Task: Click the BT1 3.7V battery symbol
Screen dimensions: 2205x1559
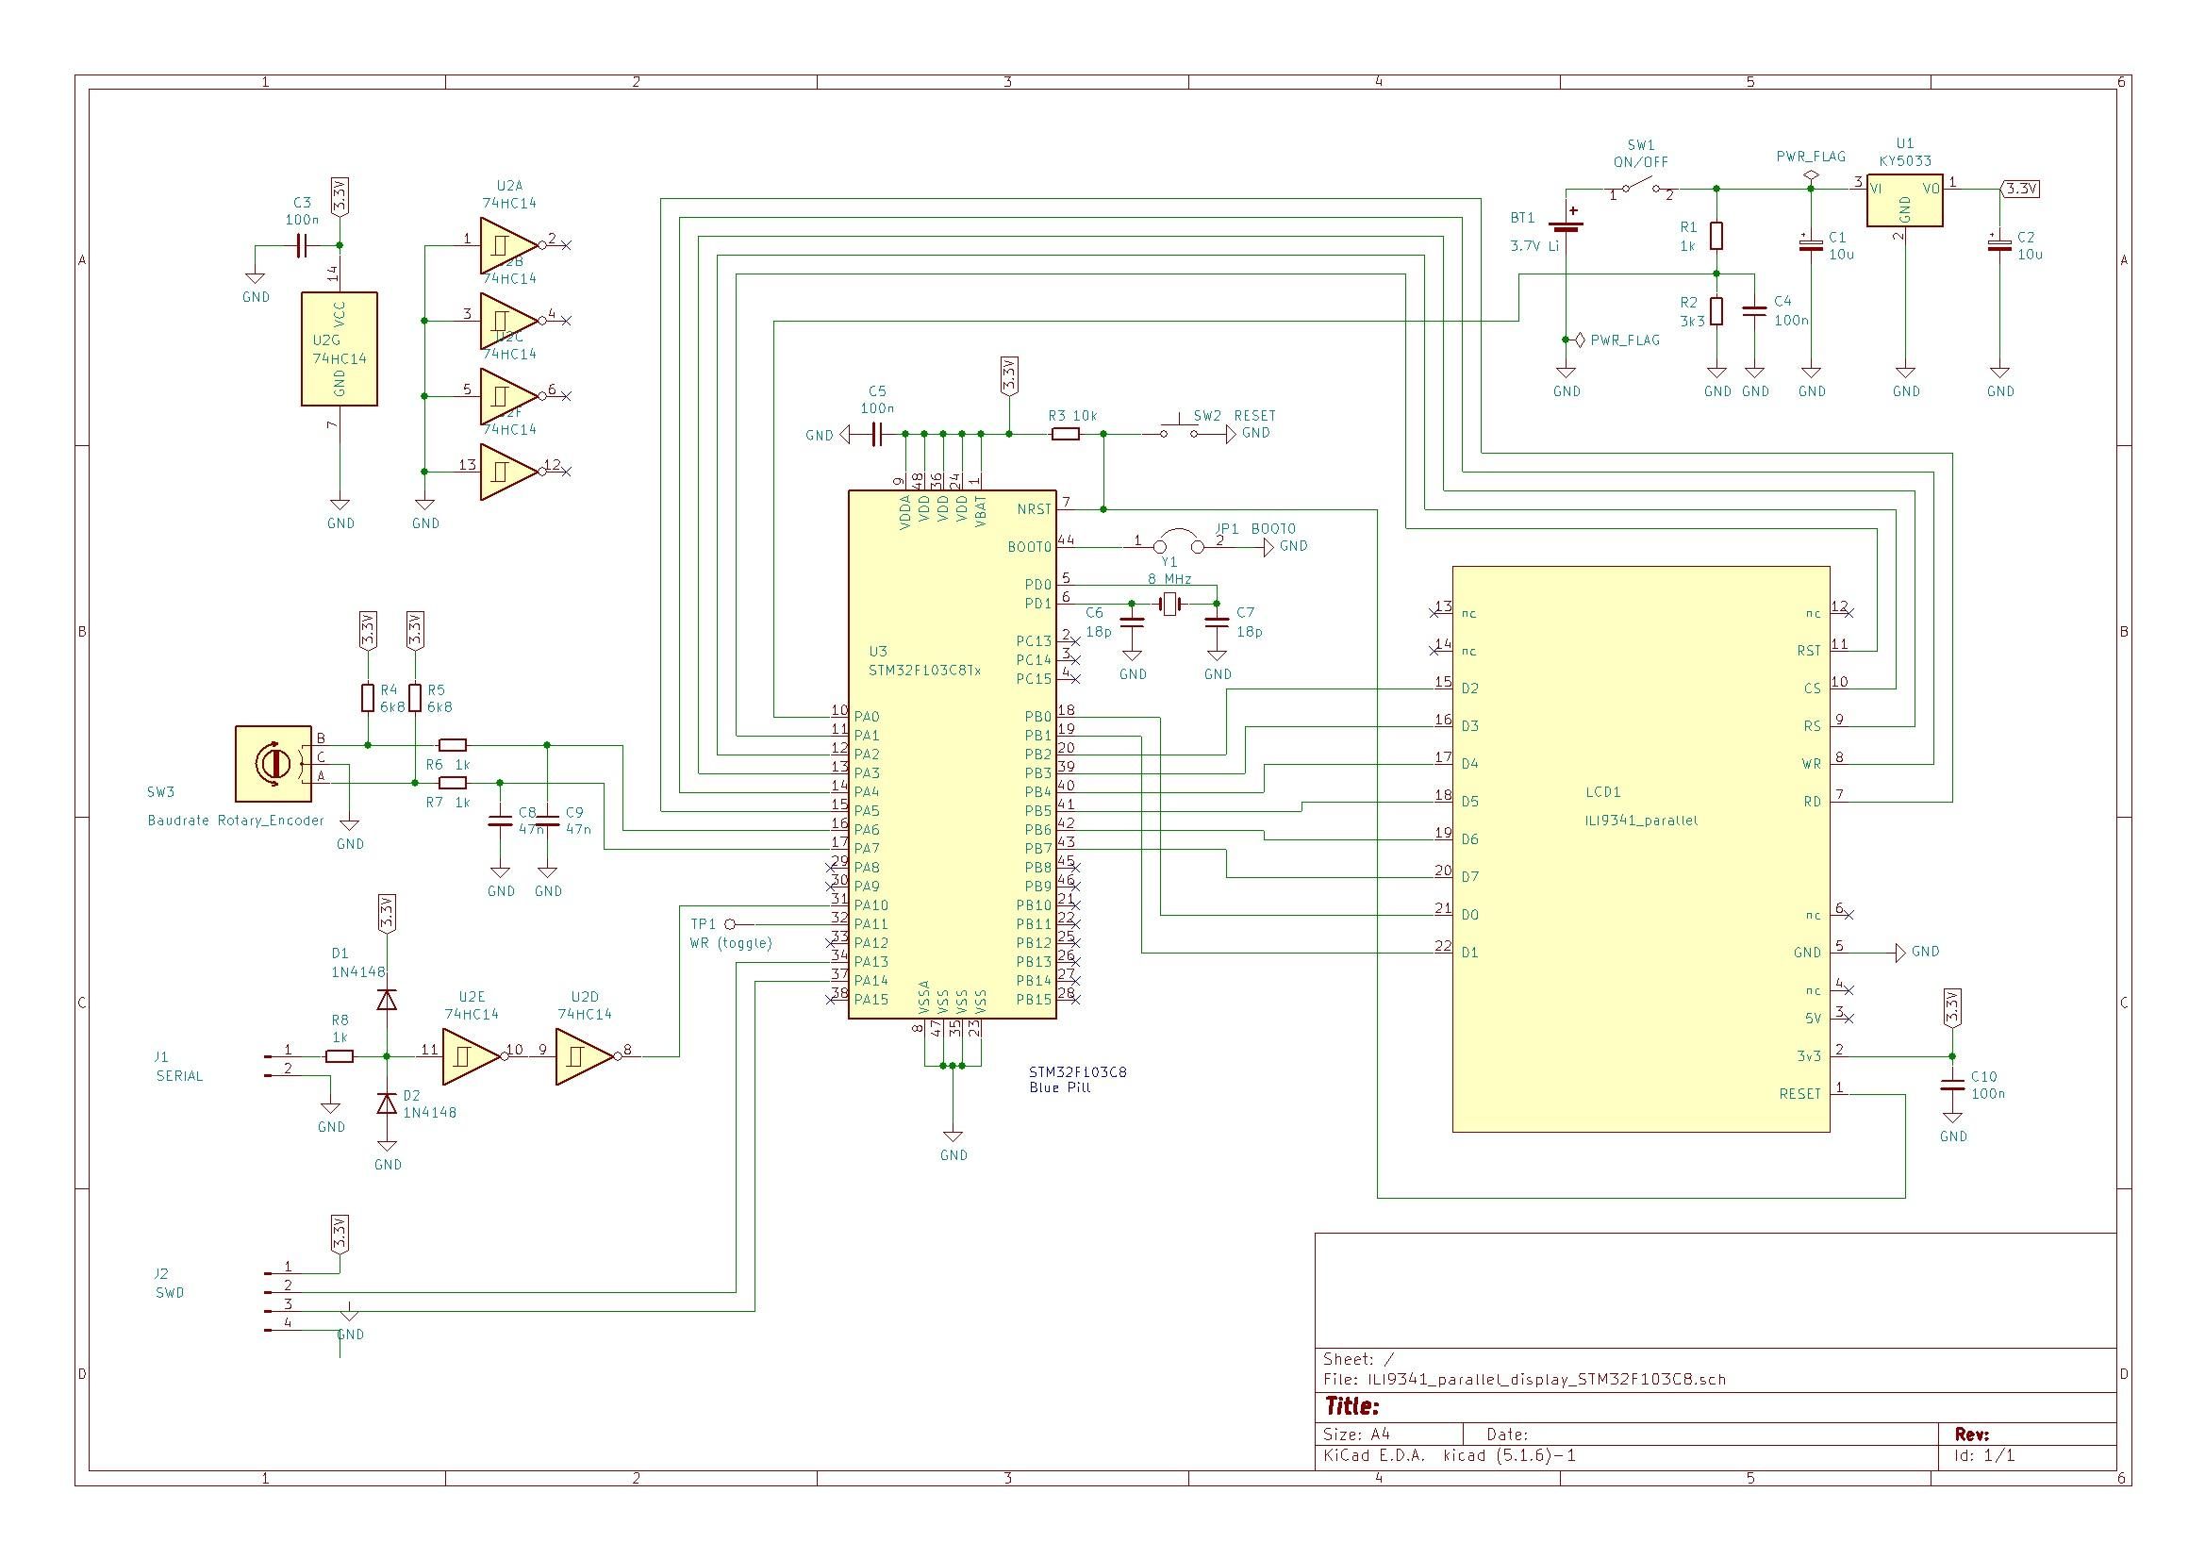Action: coord(1566,225)
